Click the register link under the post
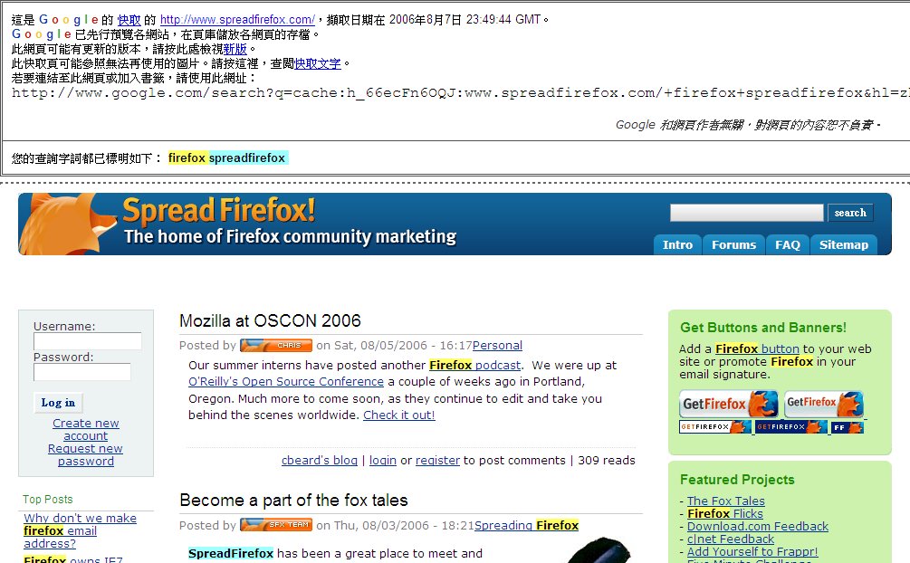 click(437, 461)
